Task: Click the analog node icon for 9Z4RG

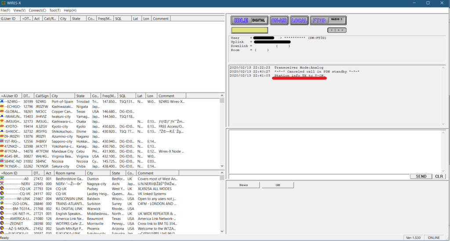Action: coord(2,102)
